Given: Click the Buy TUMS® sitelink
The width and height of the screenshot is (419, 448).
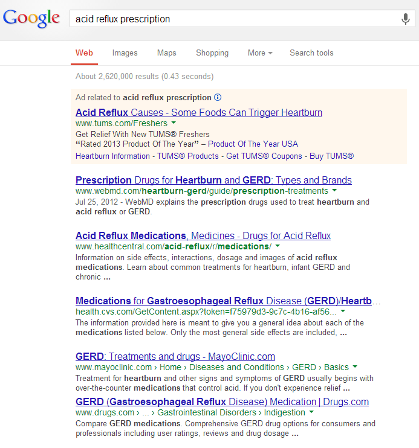Looking at the screenshot, I should pos(332,156).
